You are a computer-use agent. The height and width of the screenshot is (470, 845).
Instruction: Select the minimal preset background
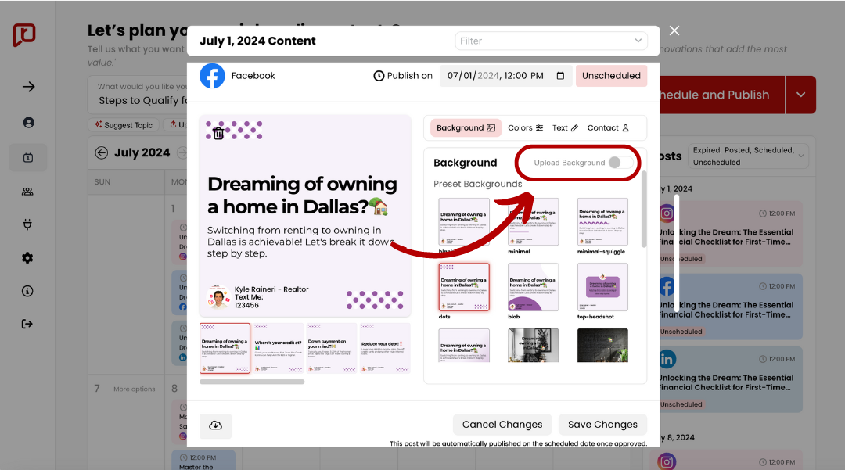[533, 222]
